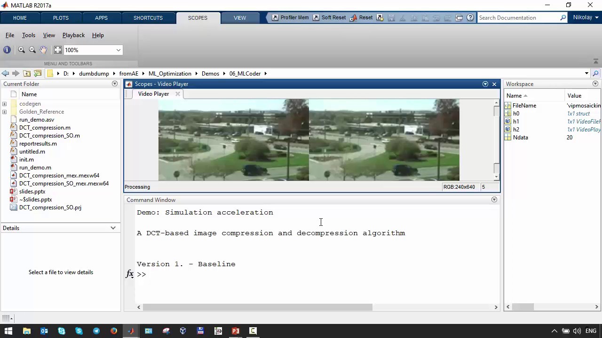Go back to previous folder

[5, 73]
